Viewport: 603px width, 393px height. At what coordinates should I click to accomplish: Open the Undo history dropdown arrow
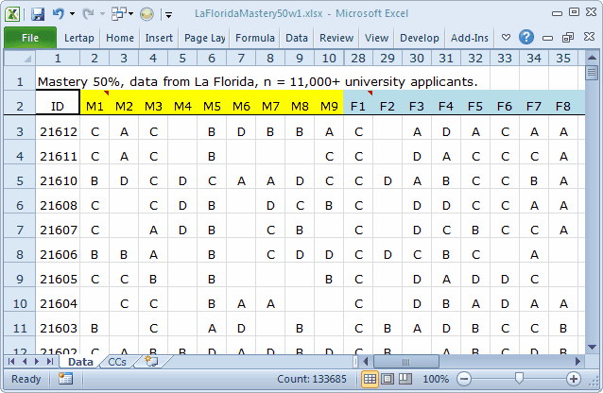(x=72, y=14)
